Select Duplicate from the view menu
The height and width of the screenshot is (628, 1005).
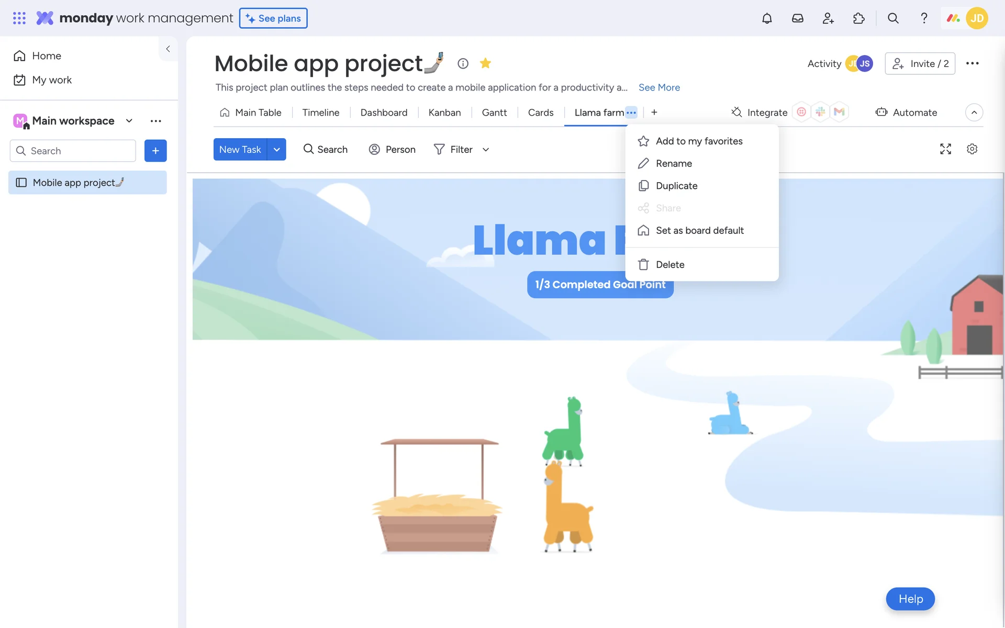(676, 186)
